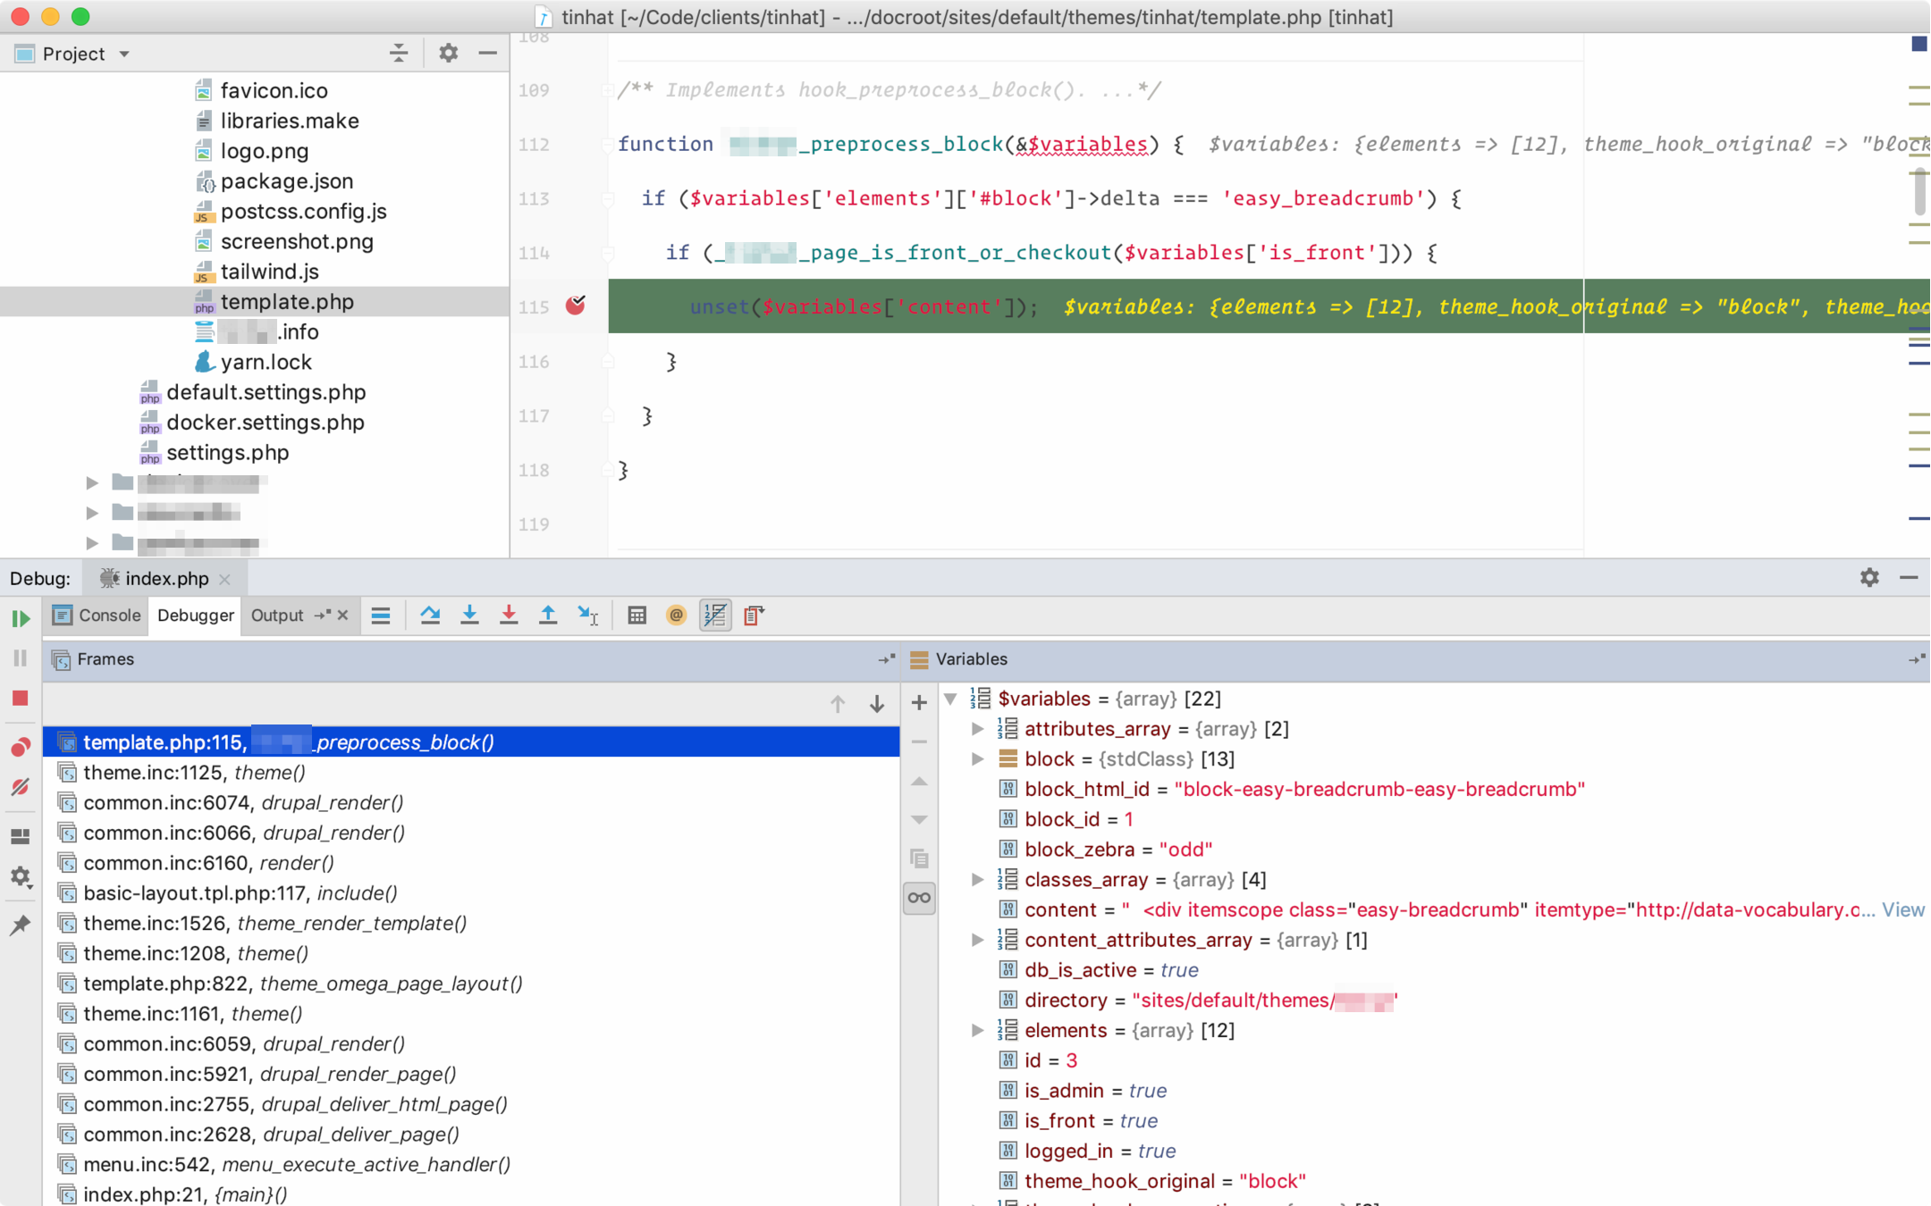
Task: Toggle the breakpoint on line 115
Action: tap(575, 306)
